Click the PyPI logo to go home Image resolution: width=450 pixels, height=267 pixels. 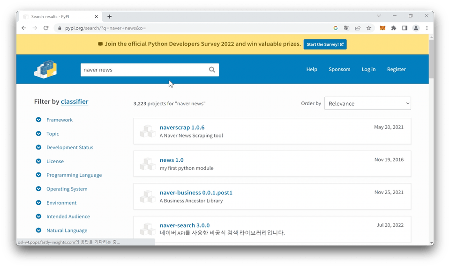(45, 69)
